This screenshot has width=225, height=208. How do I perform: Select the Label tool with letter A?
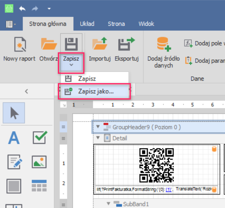pyautogui.click(x=14, y=138)
